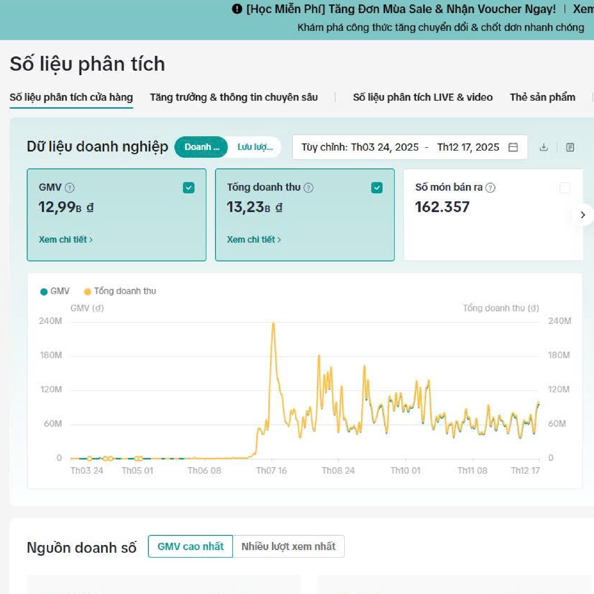Click Số món bán ra help icon
This screenshot has width=594, height=594.
click(x=490, y=187)
